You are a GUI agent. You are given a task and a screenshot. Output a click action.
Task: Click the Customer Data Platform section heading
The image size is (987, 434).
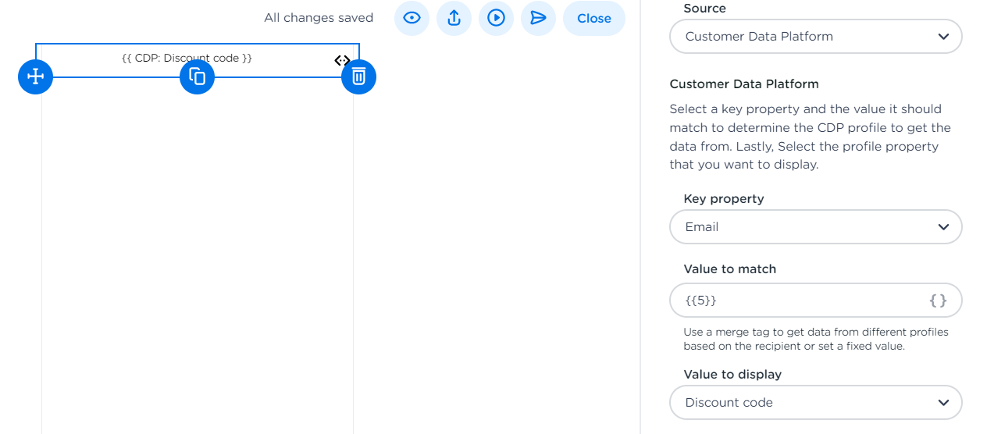tap(743, 84)
